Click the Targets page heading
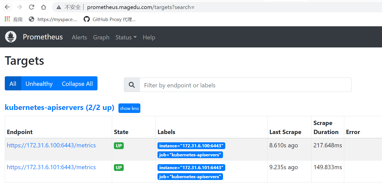Image resolution: width=382 pixels, height=187 pixels. pos(24,61)
